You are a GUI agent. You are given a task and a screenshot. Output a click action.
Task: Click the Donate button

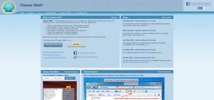click(76, 44)
